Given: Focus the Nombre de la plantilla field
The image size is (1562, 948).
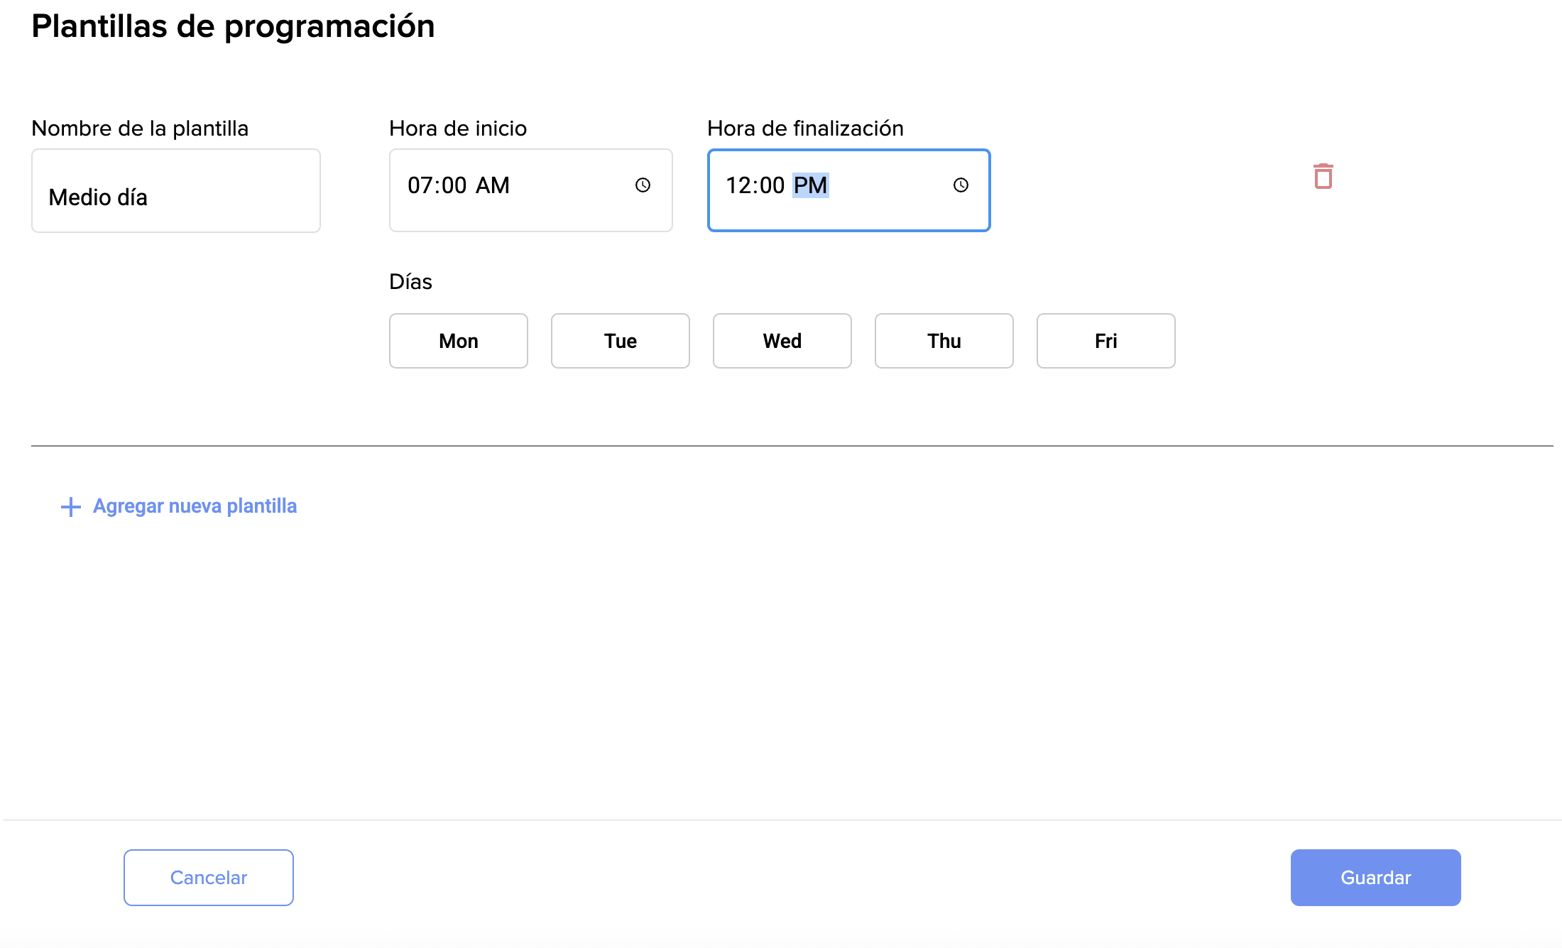Looking at the screenshot, I should click(175, 191).
